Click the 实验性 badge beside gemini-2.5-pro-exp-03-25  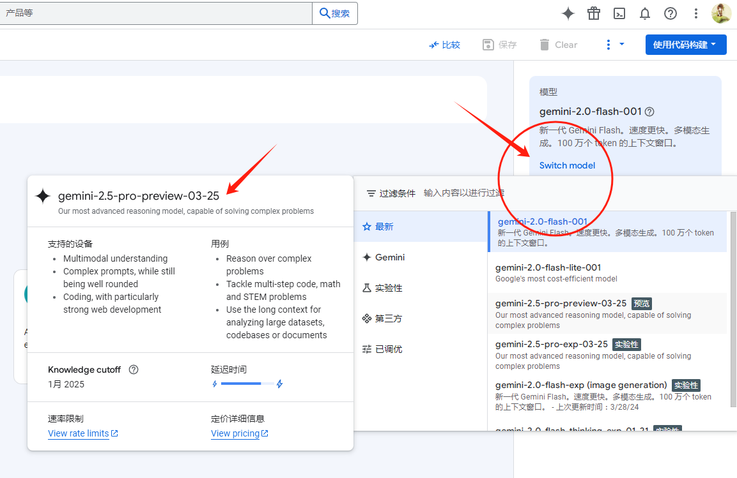pyautogui.click(x=626, y=345)
